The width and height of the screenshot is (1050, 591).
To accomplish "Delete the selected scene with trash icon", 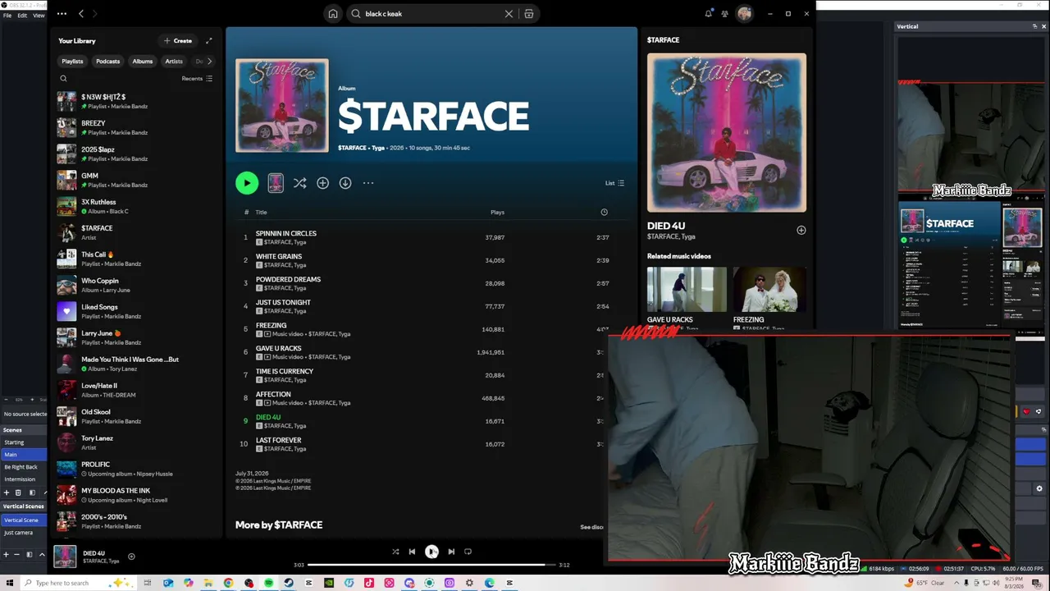I will tap(18, 492).
